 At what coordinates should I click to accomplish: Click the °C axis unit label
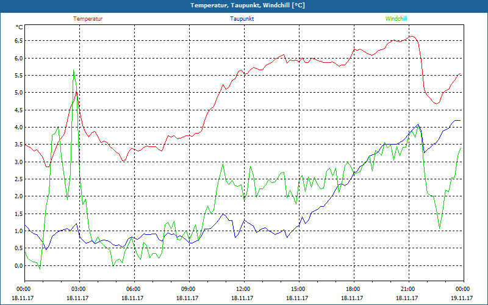click(20, 27)
